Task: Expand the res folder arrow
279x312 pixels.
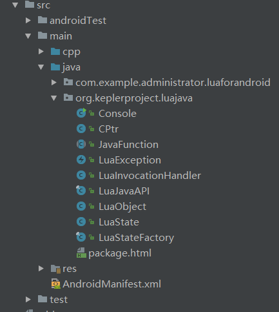Action: [x=41, y=269]
